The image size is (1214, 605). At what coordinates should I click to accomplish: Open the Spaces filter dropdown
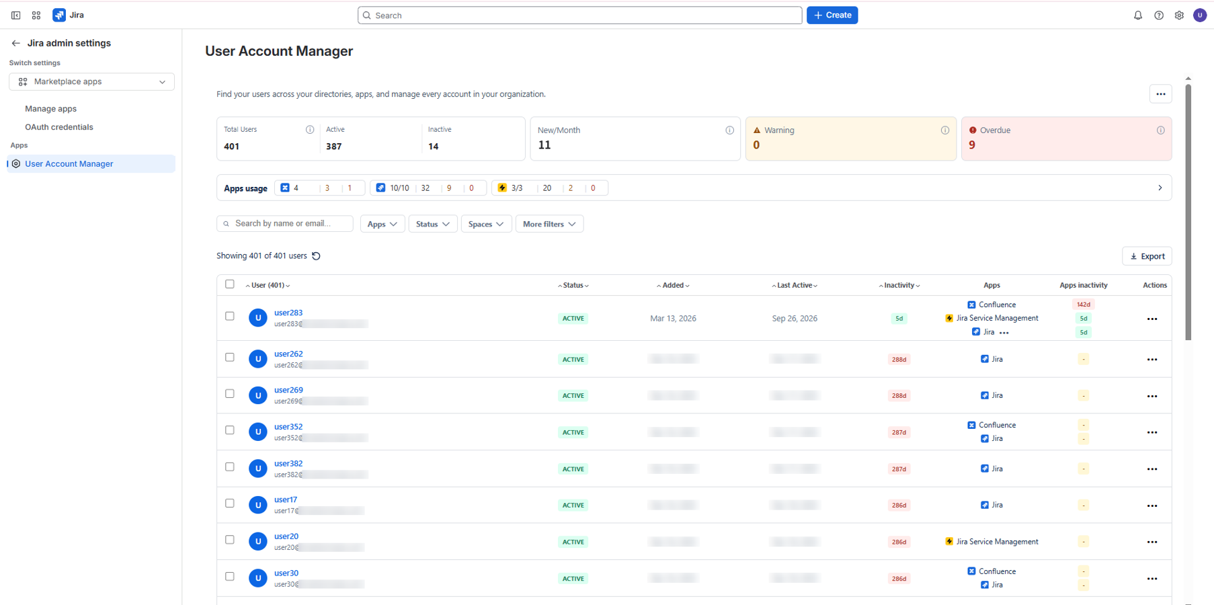pyautogui.click(x=486, y=224)
